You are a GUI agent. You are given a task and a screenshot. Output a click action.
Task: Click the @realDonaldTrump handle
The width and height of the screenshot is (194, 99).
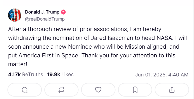coord(45,19)
